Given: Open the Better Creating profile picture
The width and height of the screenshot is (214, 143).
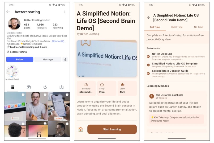Looking at the screenshot, I should pos(14,24).
